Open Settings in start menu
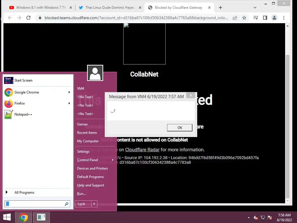This screenshot has width=297, height=223. pyautogui.click(x=83, y=152)
